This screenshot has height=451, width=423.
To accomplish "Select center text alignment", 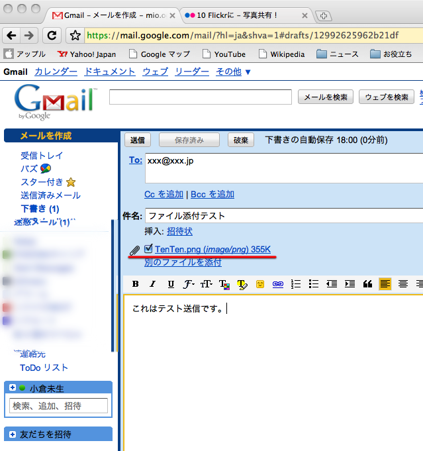I will [403, 284].
